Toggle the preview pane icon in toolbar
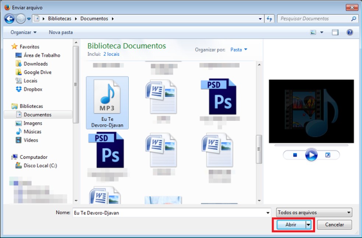 [335, 32]
